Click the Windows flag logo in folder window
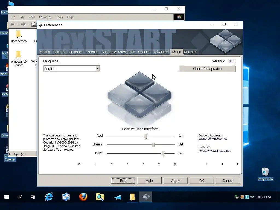The image size is (280, 210). click(179, 17)
